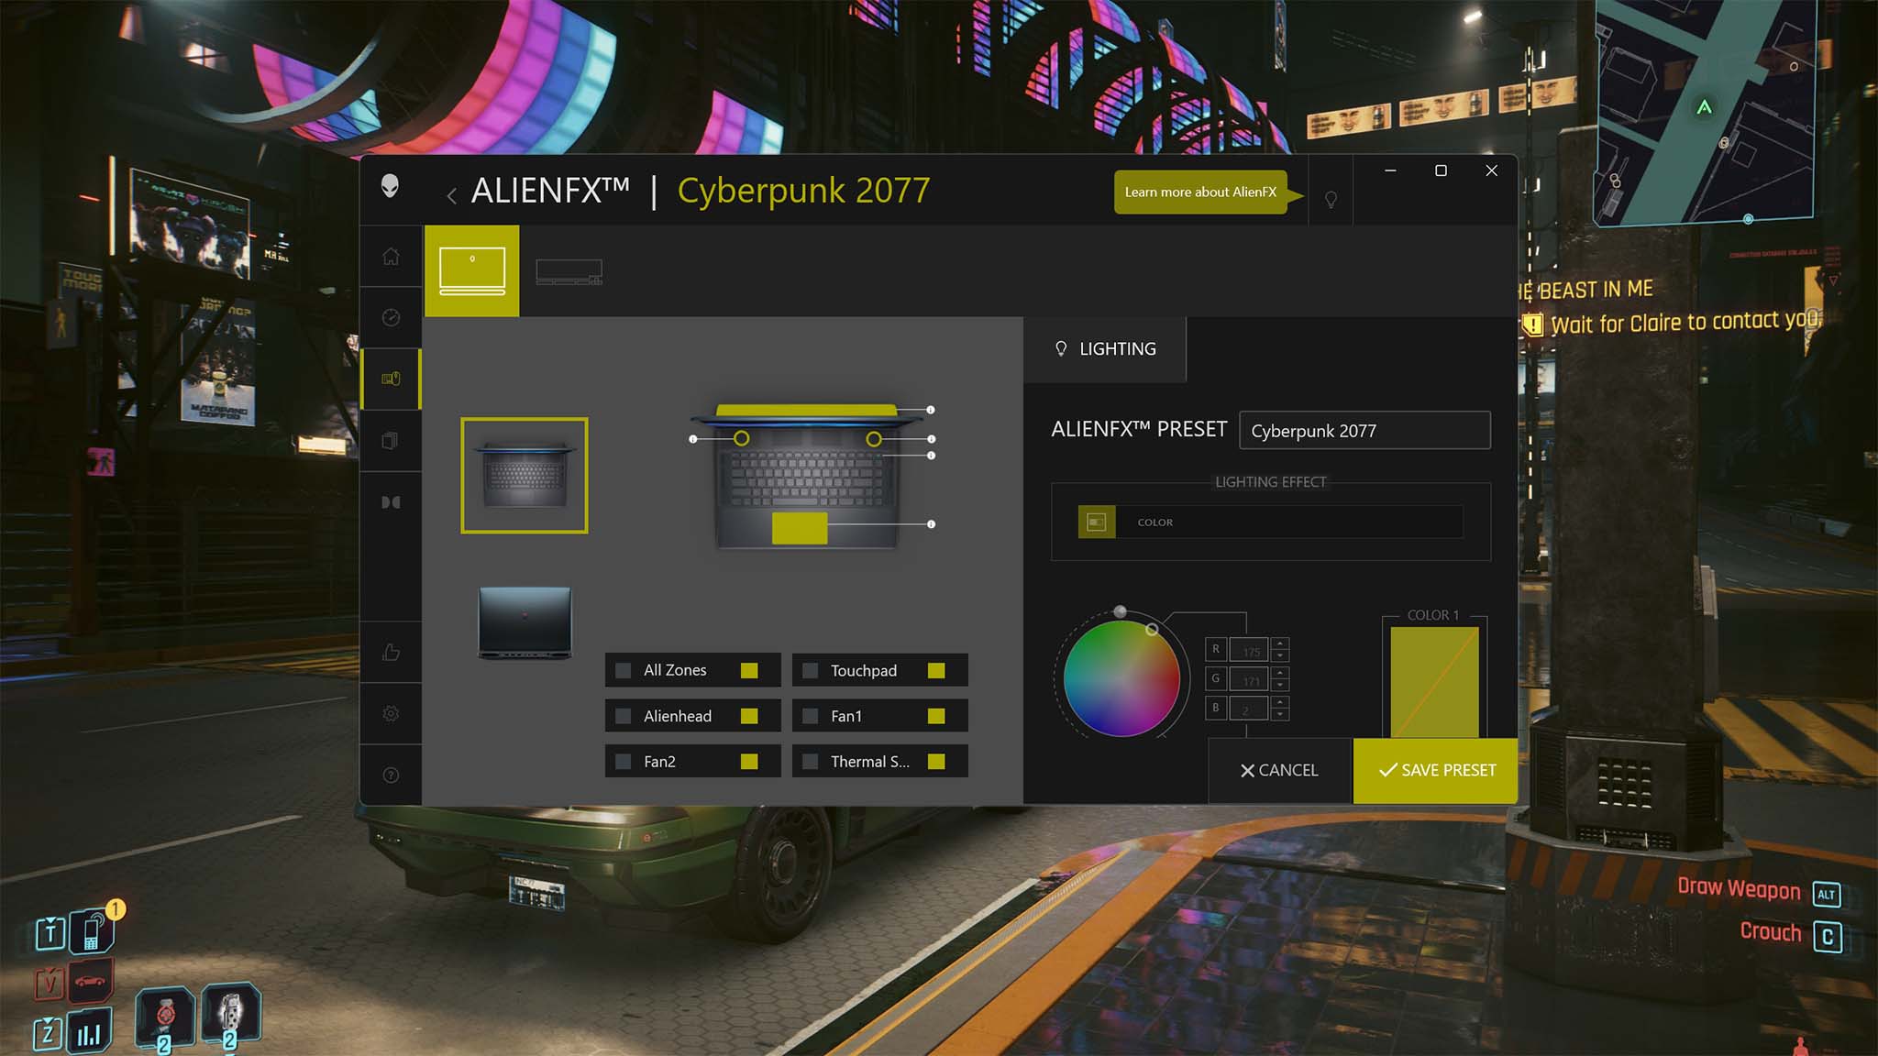Open the Home section in the sidebar

coord(391,256)
